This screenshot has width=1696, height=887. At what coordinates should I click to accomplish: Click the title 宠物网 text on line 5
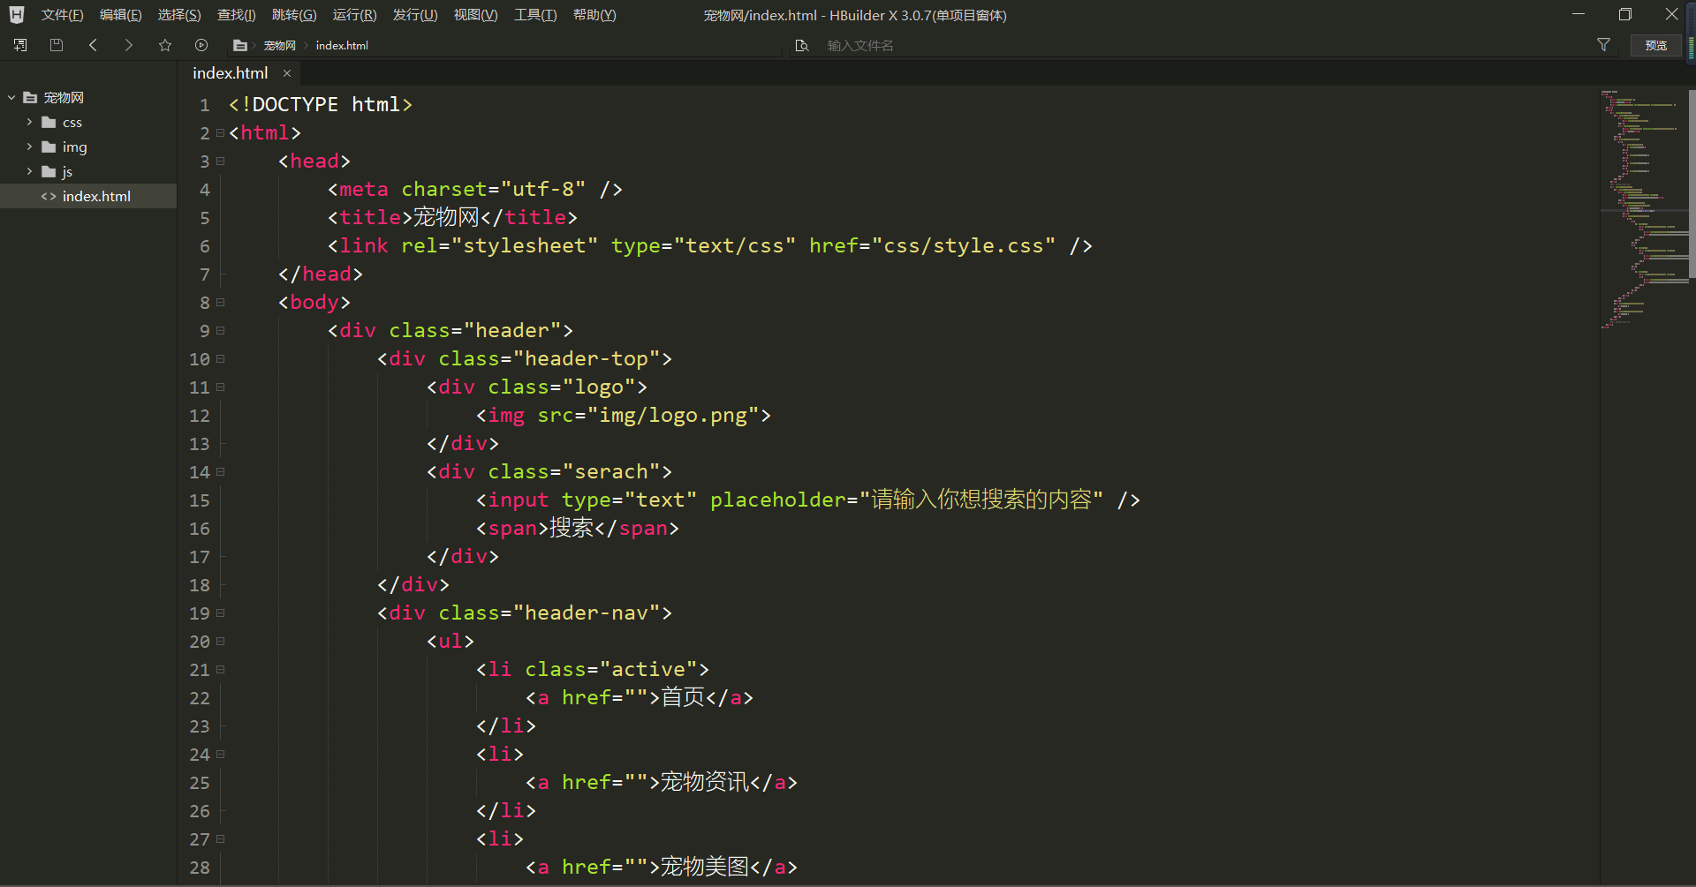tap(446, 217)
